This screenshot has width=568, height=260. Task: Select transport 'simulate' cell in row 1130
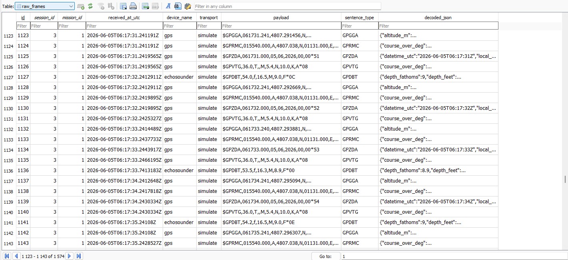209,108
